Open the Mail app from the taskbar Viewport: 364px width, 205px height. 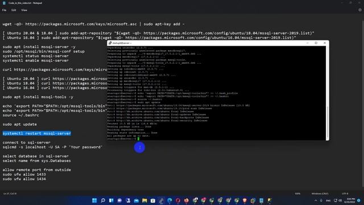tap(136, 200)
